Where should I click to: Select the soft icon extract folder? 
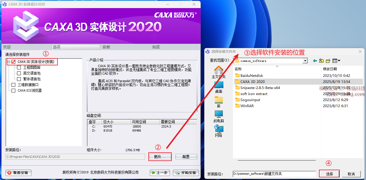(x=251, y=94)
